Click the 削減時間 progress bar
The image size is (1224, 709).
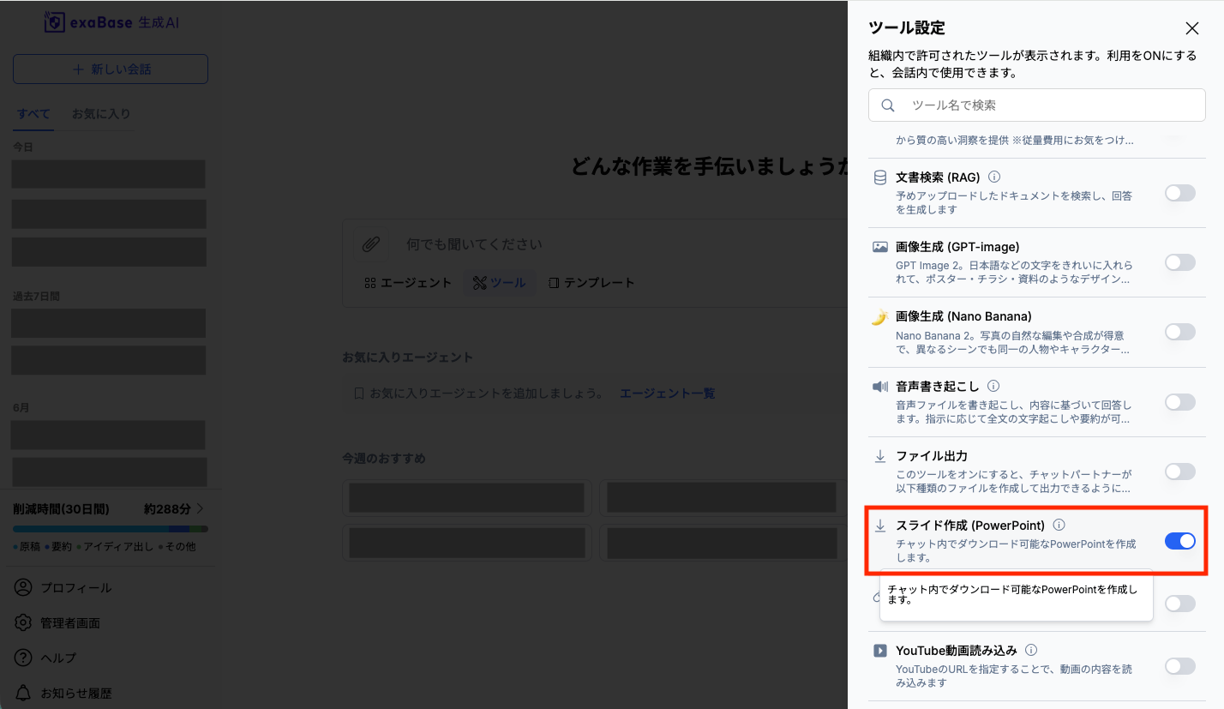[111, 529]
